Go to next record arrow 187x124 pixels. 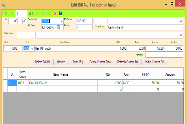click(38, 13)
